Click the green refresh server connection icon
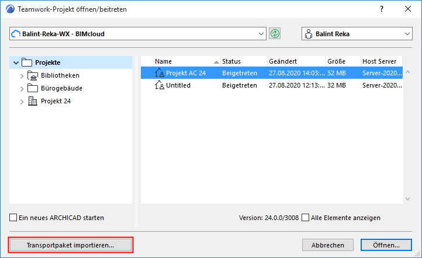This screenshot has height=258, width=422. (275, 34)
